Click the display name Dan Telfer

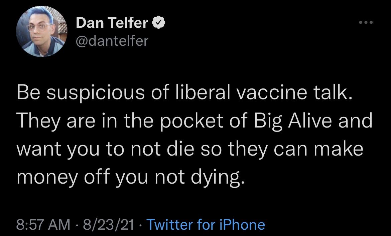point(112,22)
